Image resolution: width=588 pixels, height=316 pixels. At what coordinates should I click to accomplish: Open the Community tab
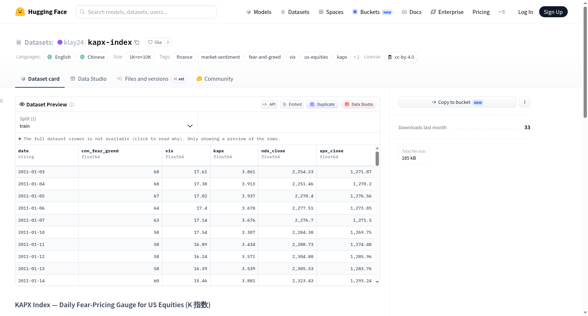pos(215,79)
